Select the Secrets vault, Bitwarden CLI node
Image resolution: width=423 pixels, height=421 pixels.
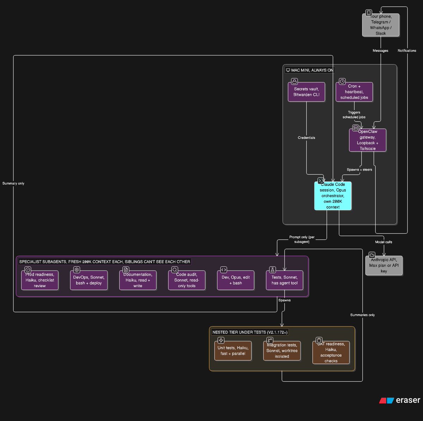tap(306, 92)
